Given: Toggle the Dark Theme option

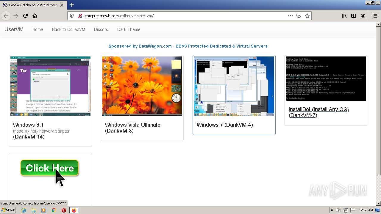Looking at the screenshot, I should pyautogui.click(x=129, y=29).
